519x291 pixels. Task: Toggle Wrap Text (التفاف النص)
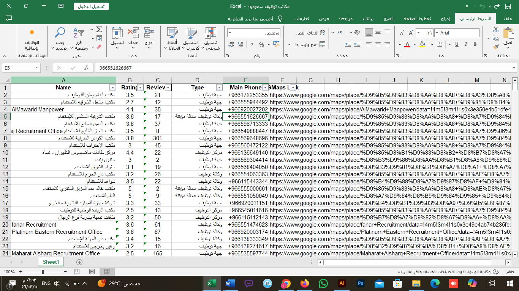(x=311, y=33)
